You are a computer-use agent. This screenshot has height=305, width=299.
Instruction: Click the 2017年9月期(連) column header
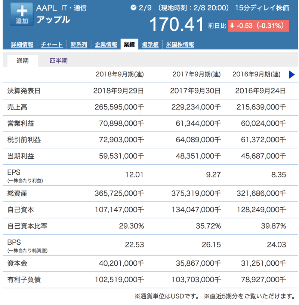click(x=197, y=74)
